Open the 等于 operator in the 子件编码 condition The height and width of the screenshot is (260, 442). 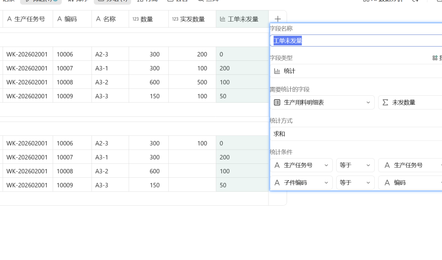(355, 183)
